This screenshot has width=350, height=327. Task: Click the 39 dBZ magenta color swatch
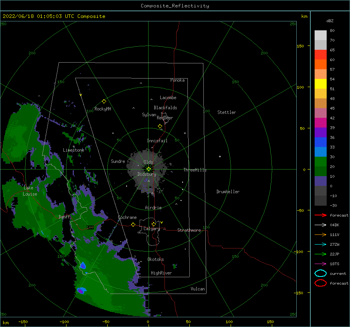pyautogui.click(x=320, y=123)
